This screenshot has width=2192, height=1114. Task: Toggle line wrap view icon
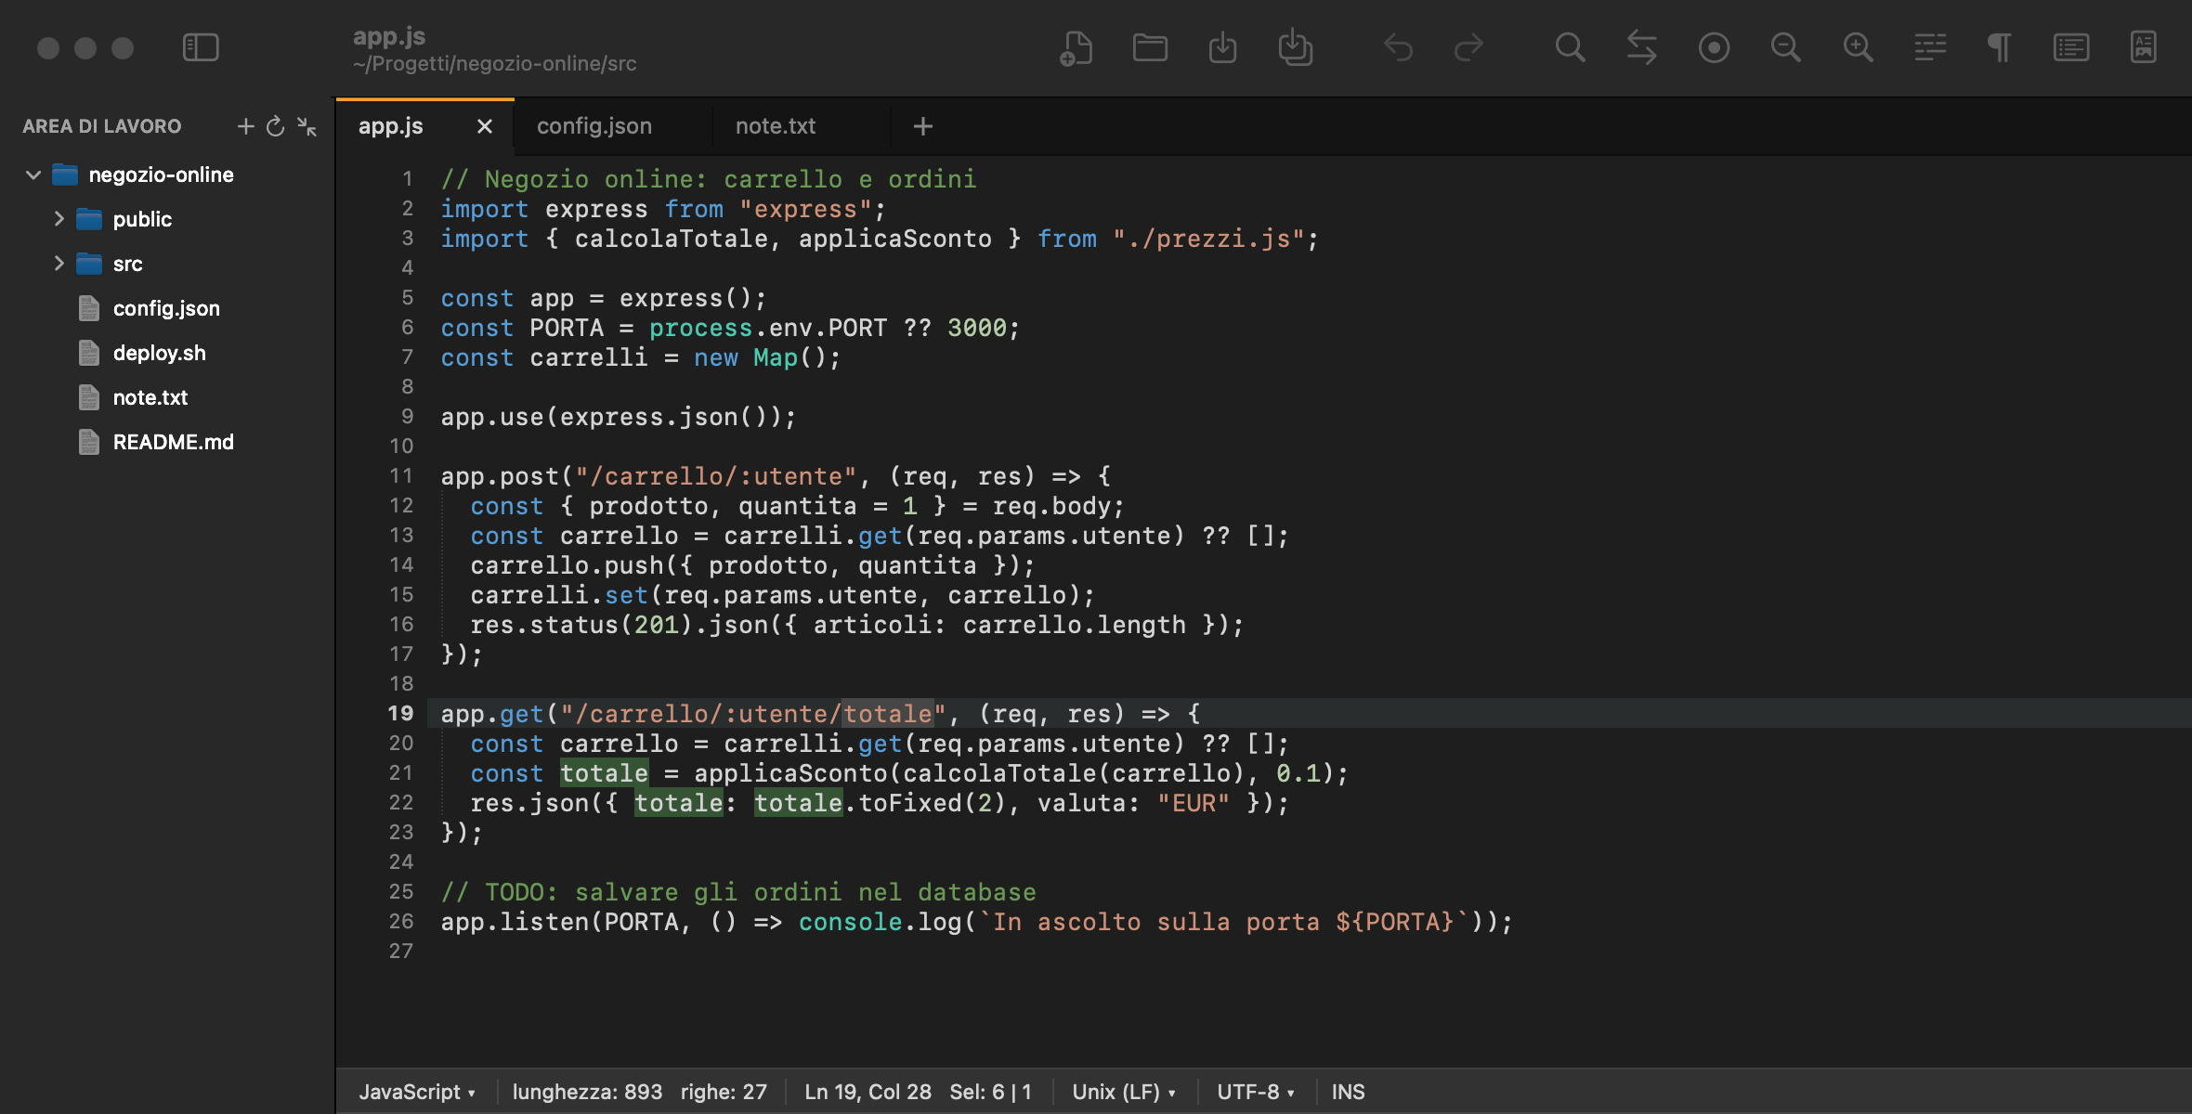coord(2071,47)
